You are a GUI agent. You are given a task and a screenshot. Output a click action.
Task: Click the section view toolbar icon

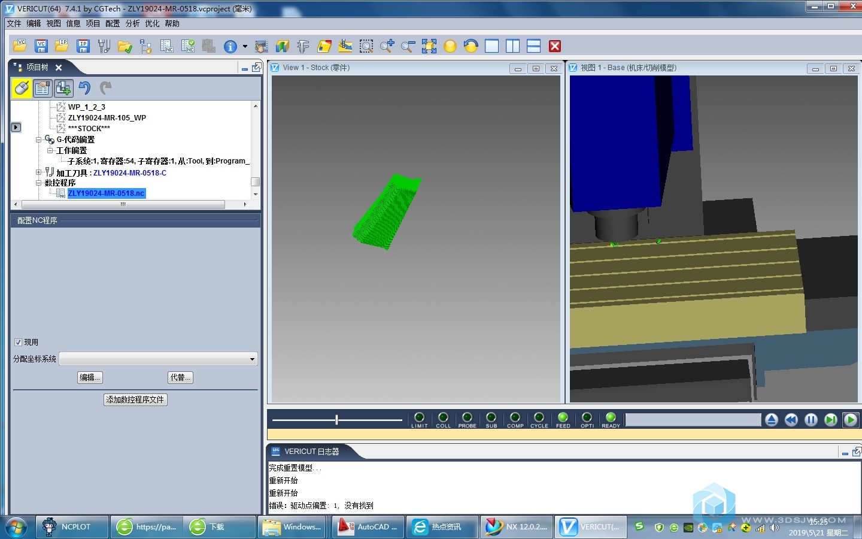[x=283, y=46]
